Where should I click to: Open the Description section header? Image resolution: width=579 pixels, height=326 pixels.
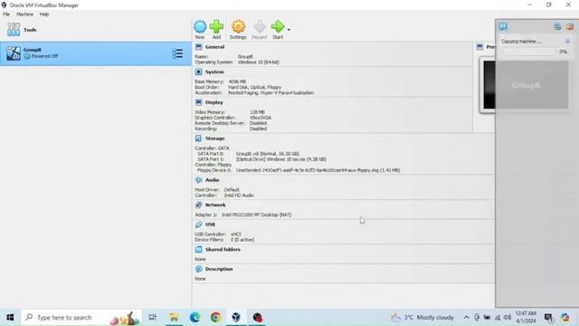[x=219, y=269]
